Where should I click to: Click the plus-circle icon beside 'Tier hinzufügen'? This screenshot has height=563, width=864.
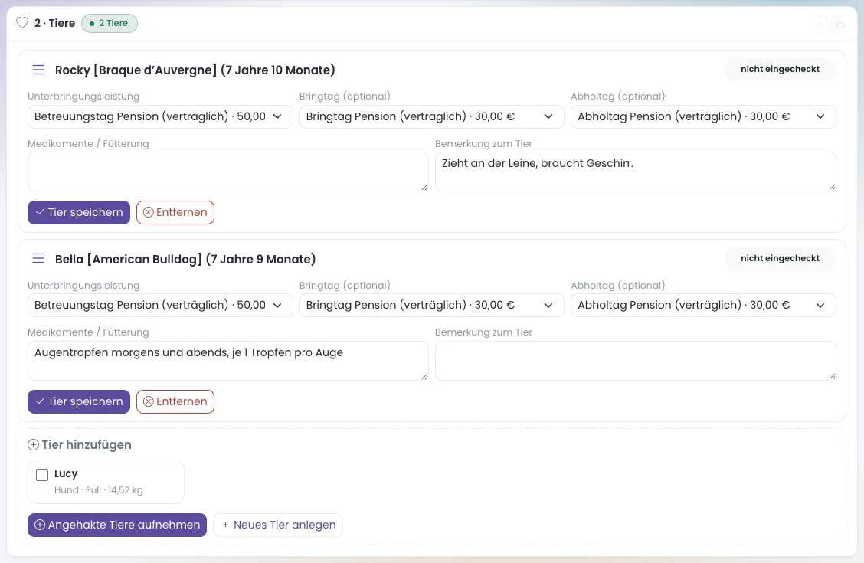(x=33, y=444)
